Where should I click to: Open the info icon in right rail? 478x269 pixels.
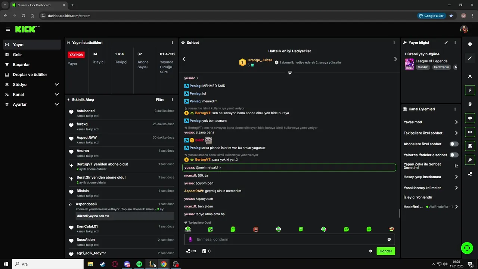(470, 44)
